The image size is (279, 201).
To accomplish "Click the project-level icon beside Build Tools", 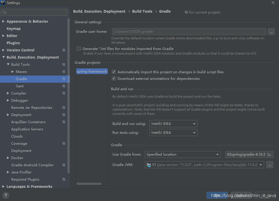I will (64, 65).
